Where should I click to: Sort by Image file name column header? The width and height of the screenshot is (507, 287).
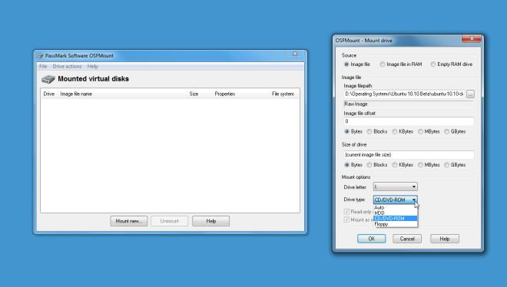(76, 94)
